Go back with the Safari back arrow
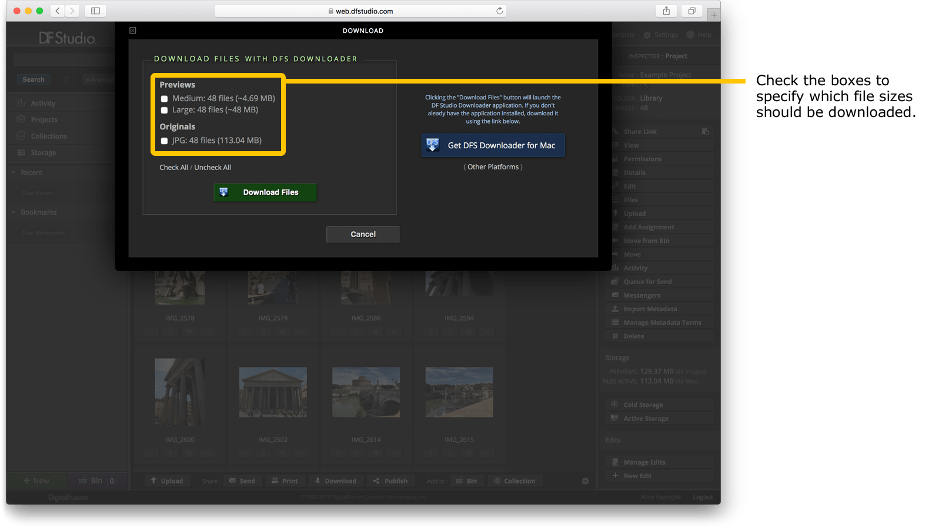The width and height of the screenshot is (929, 527). [58, 11]
